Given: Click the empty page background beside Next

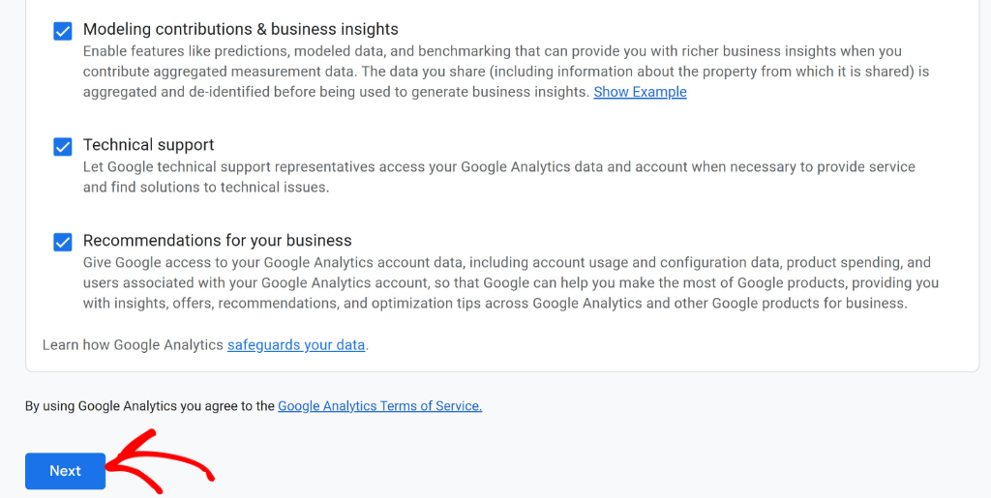Looking at the screenshot, I should pyautogui.click(x=569, y=467).
